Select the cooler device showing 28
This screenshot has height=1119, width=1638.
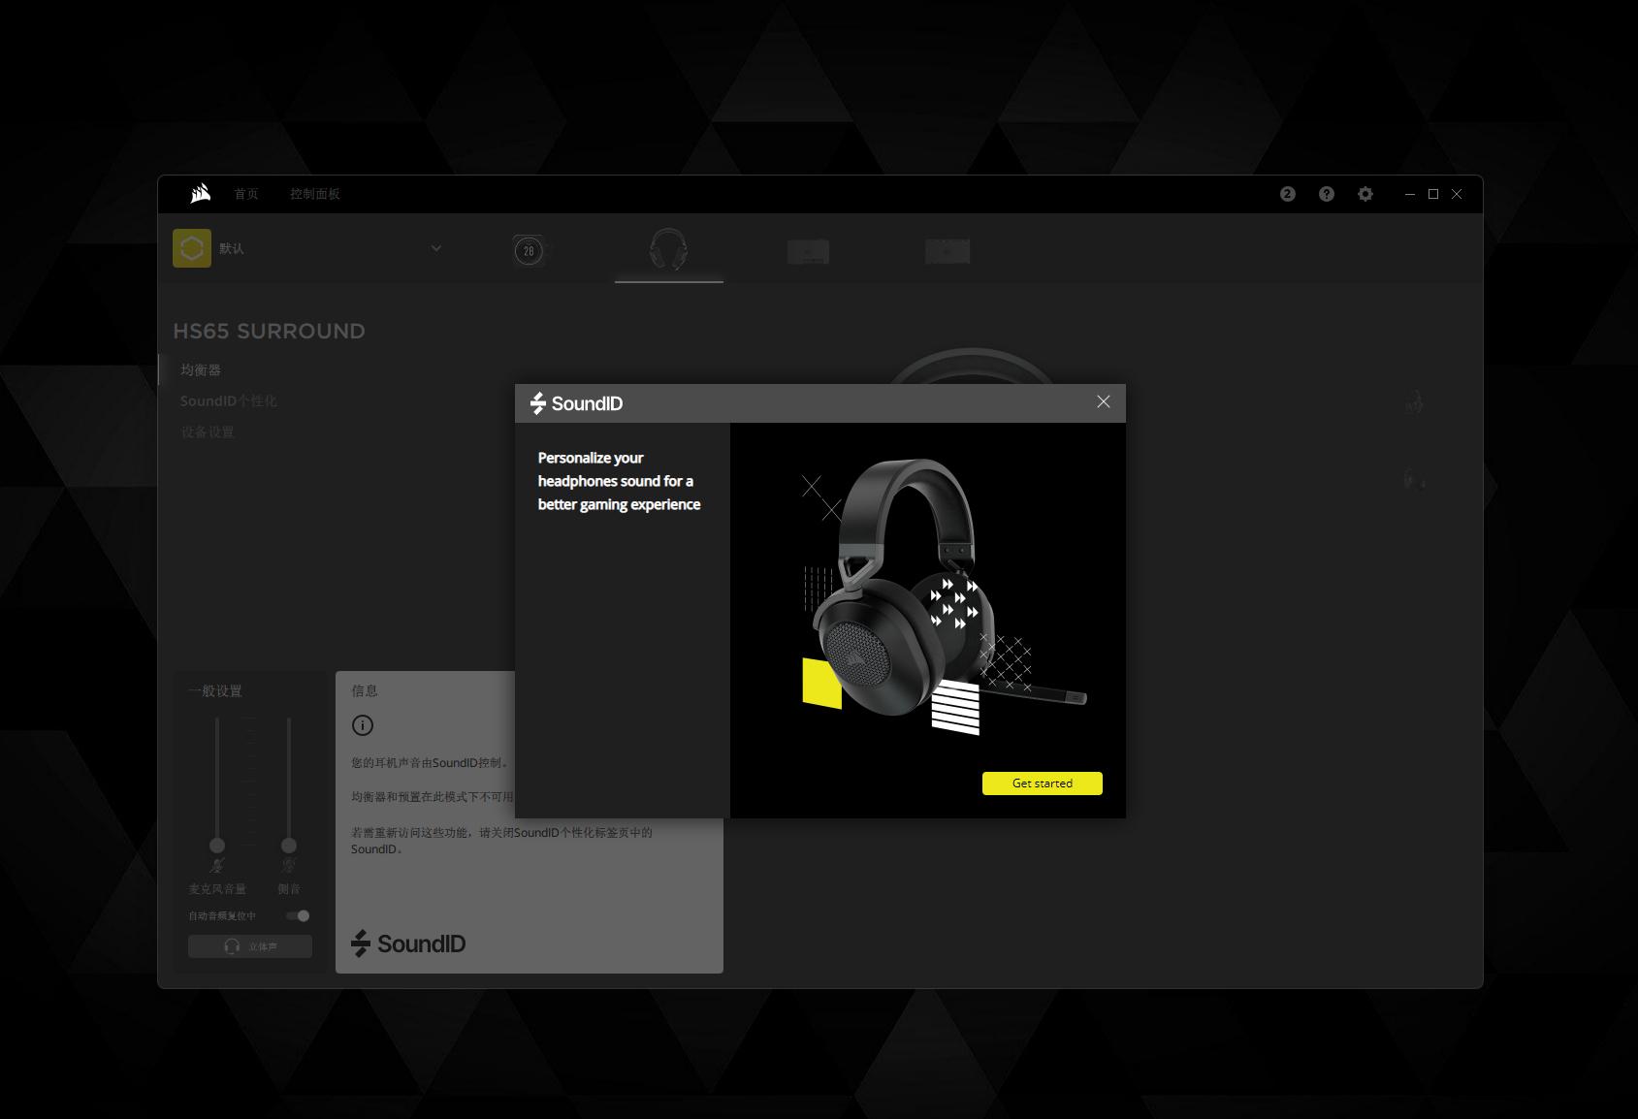click(529, 251)
